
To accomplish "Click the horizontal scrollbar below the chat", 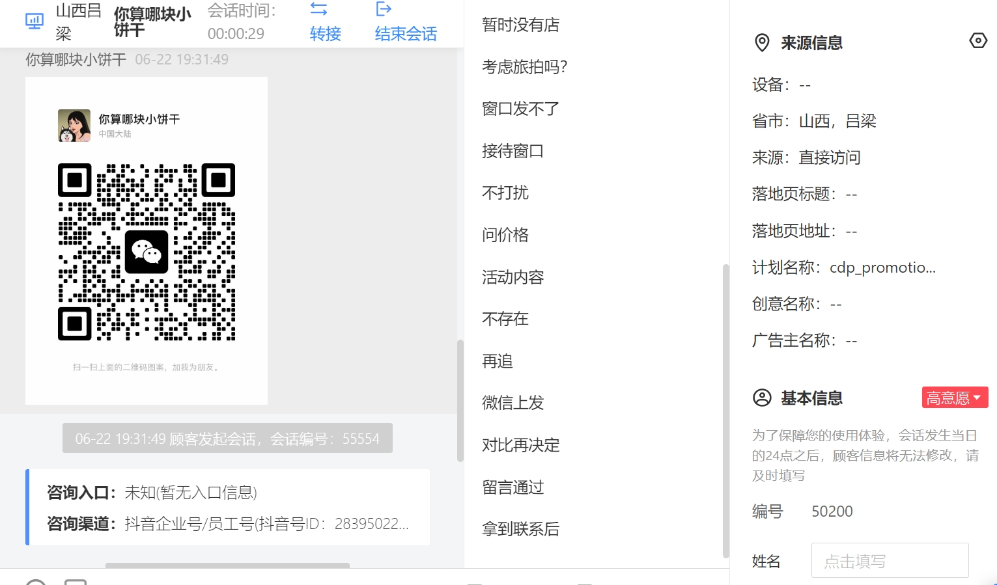I will click(x=227, y=565).
